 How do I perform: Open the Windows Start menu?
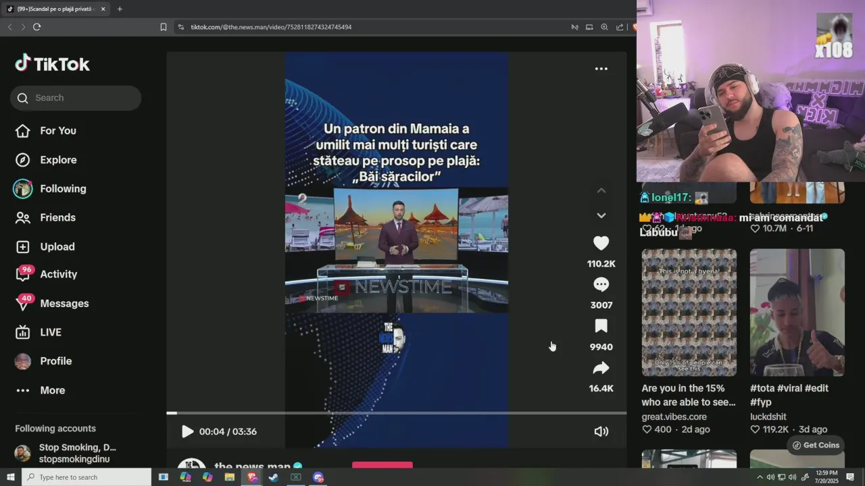pyautogui.click(x=10, y=477)
